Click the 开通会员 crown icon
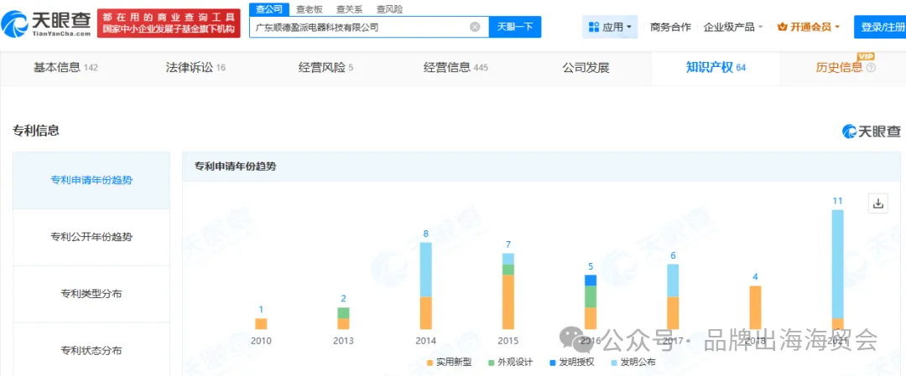906x376 pixels. [783, 27]
